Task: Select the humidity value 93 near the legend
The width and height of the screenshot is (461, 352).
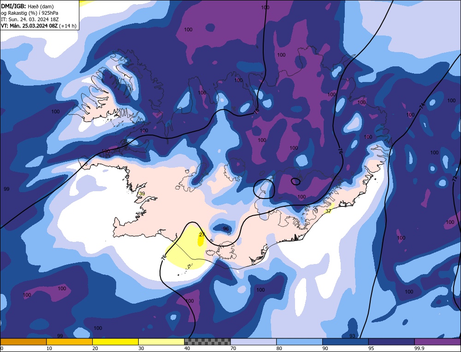Action: (352, 336)
